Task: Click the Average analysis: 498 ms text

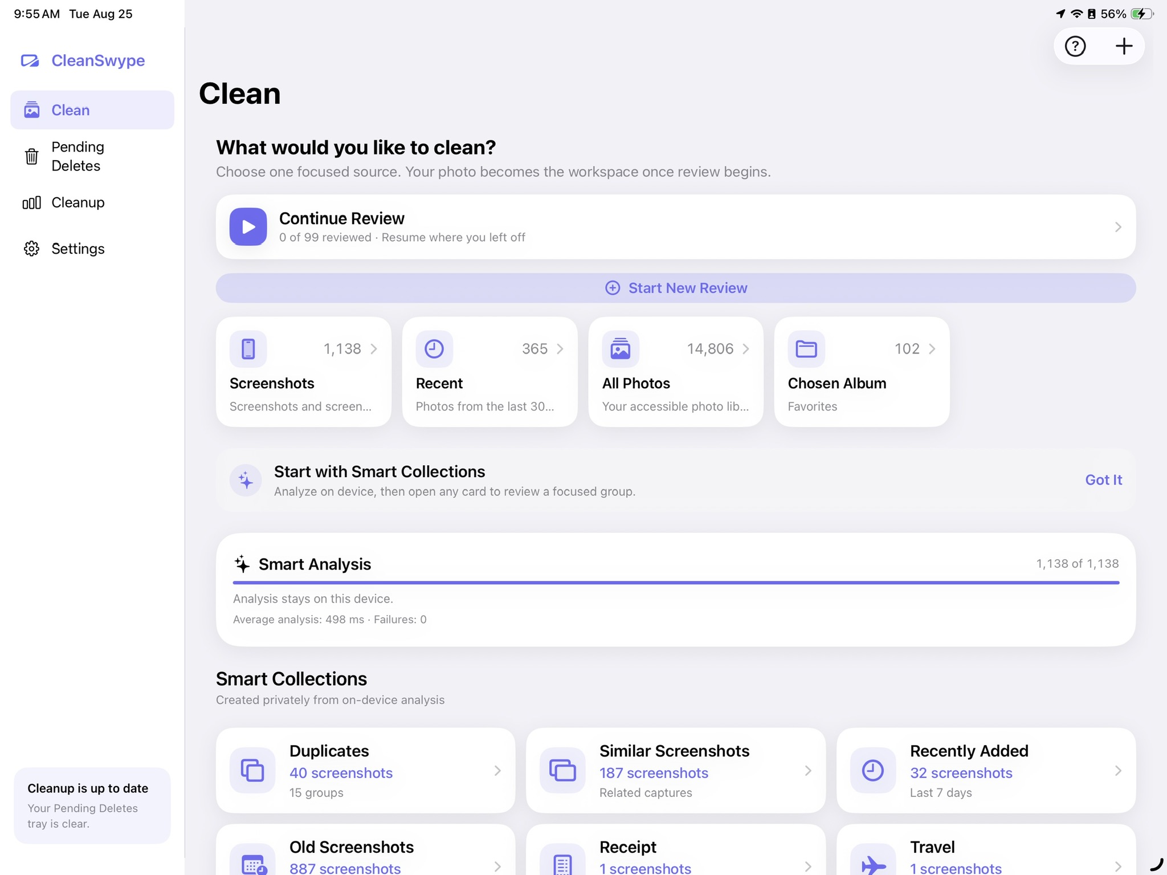Action: (x=298, y=620)
